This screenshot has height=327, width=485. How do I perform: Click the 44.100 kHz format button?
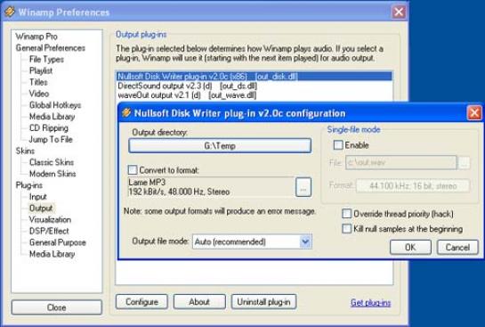(x=413, y=186)
